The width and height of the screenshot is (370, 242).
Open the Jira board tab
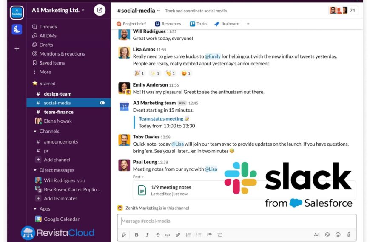227,24
